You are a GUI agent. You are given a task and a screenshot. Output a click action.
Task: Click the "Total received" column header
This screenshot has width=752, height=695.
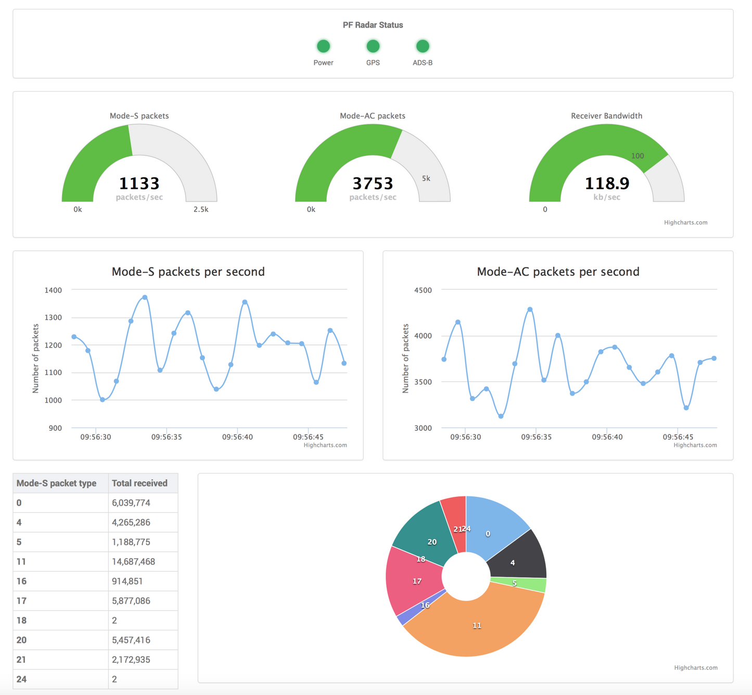click(x=139, y=483)
